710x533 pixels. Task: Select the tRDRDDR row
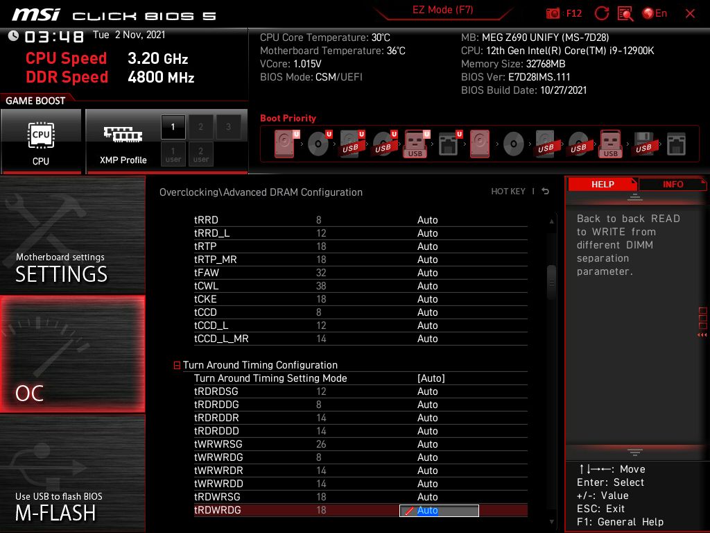point(361,418)
